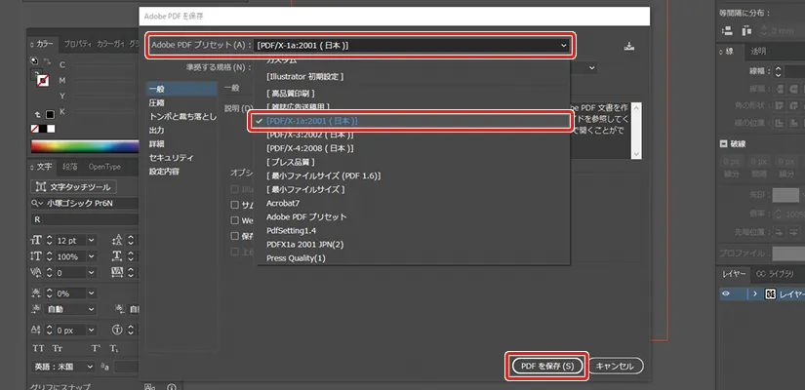805x390 pixels.
Task: Toggle the Web options checkbox
Action: 234,220
